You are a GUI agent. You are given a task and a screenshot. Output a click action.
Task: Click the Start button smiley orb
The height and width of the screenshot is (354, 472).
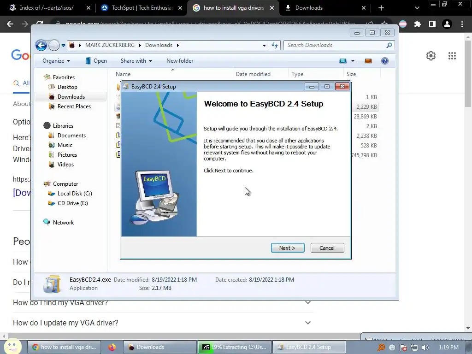[x=12, y=346]
